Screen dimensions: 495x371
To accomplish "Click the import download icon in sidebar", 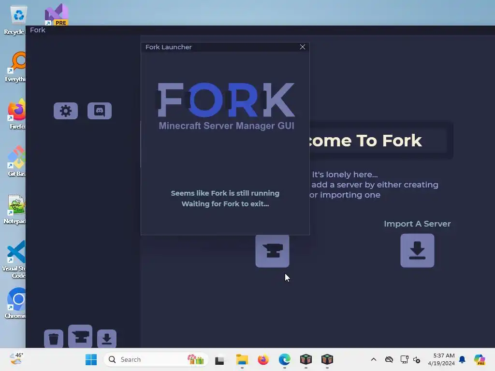I will pyautogui.click(x=107, y=339).
